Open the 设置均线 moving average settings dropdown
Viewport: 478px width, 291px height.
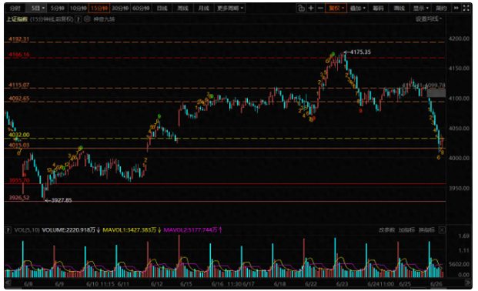tap(428, 19)
